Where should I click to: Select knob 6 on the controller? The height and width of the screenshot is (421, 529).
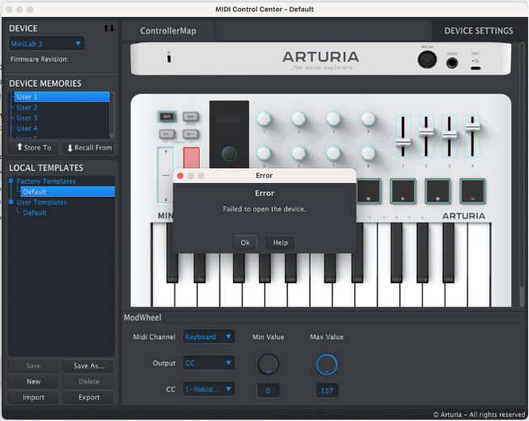298,154
